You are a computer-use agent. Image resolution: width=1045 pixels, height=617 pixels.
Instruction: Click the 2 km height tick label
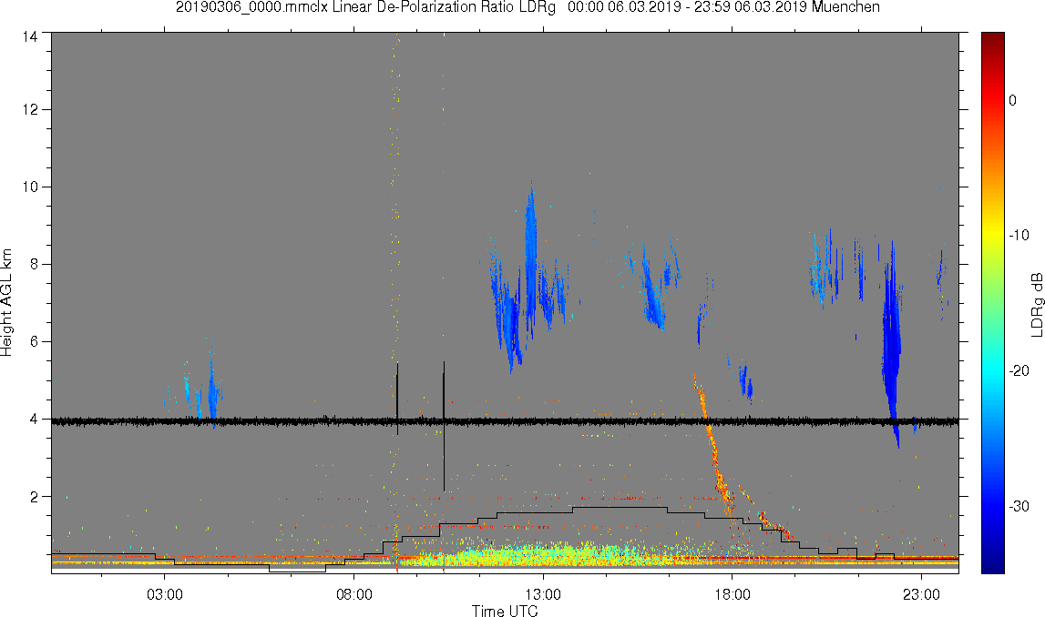click(x=34, y=497)
